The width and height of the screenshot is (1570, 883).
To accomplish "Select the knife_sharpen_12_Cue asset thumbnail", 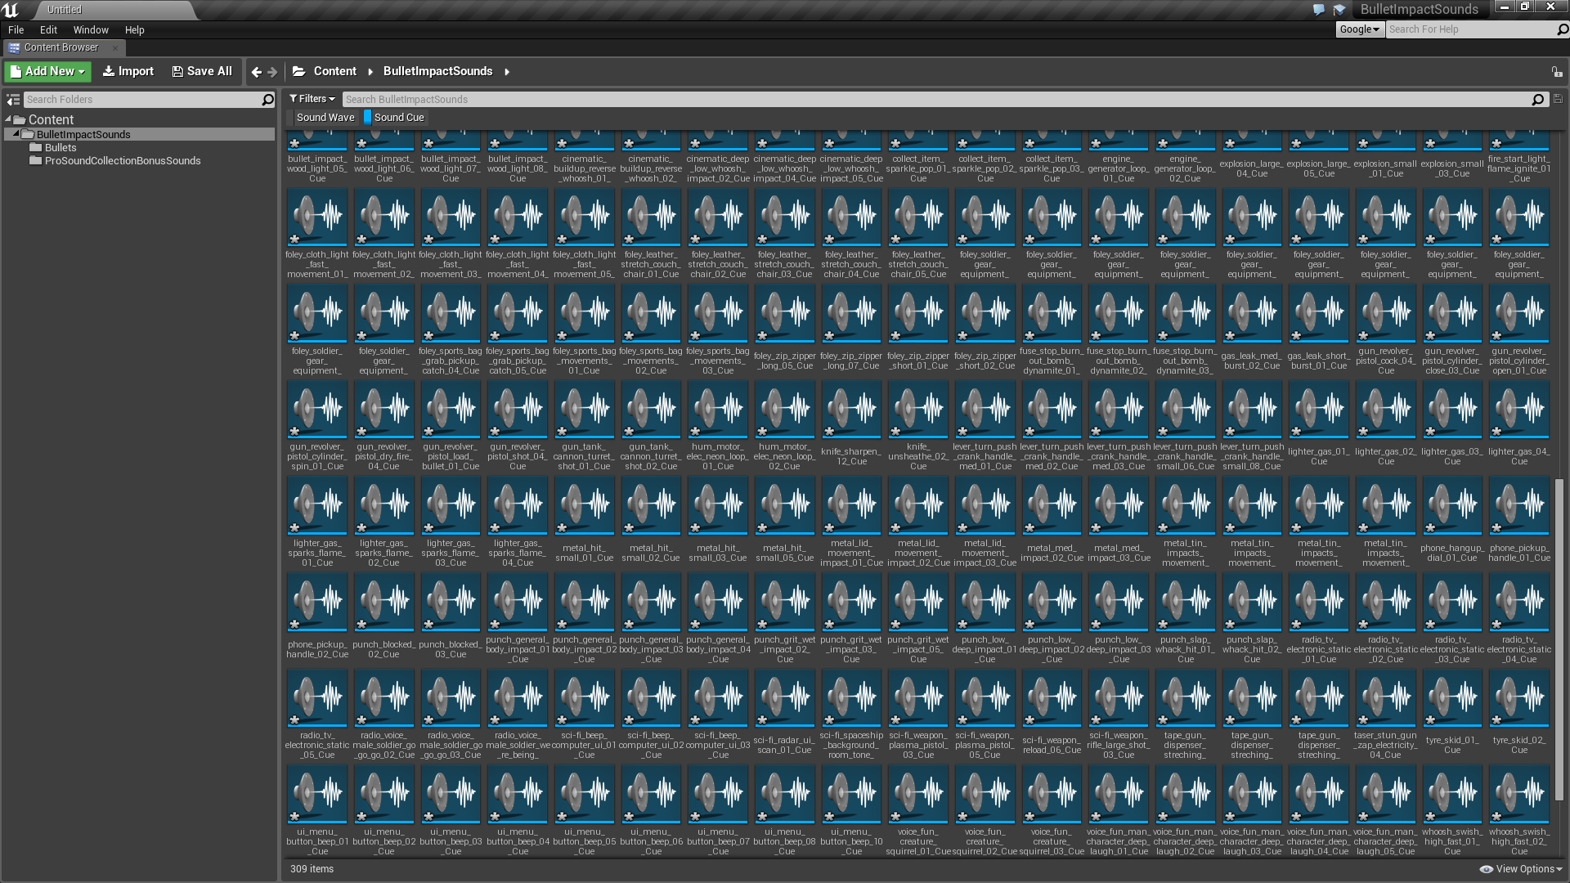I will click(x=851, y=410).
